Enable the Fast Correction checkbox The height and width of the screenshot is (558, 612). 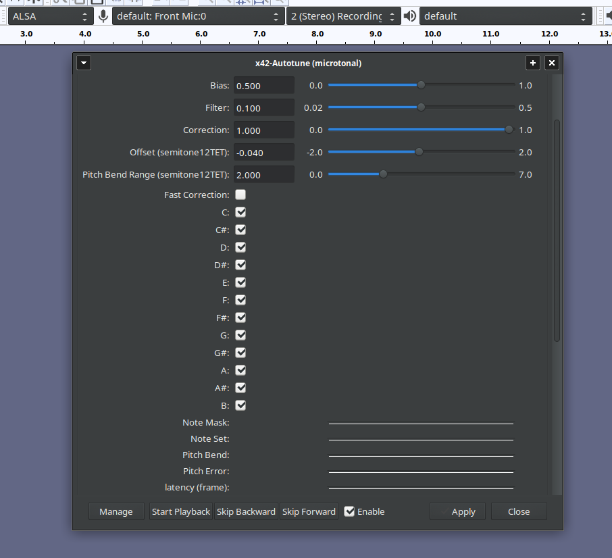tap(240, 195)
